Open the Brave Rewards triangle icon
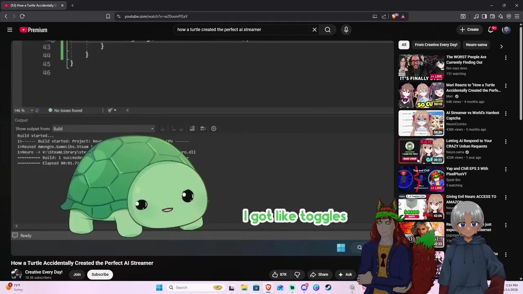This screenshot has width=523, height=294. pos(403,16)
